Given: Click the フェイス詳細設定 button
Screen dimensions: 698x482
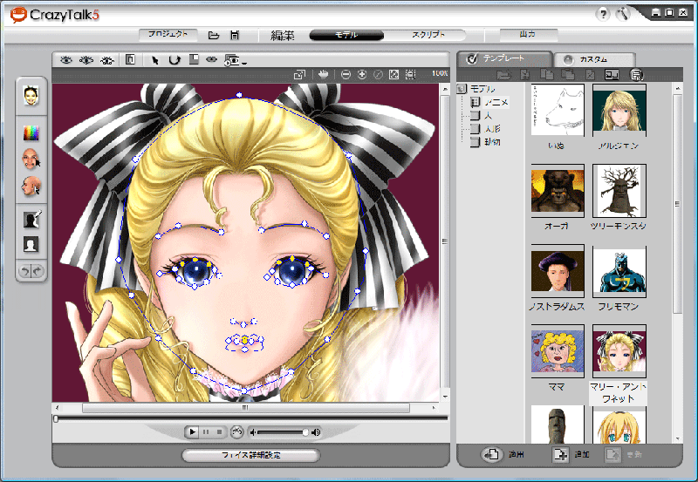Looking at the screenshot, I should tap(250, 455).
